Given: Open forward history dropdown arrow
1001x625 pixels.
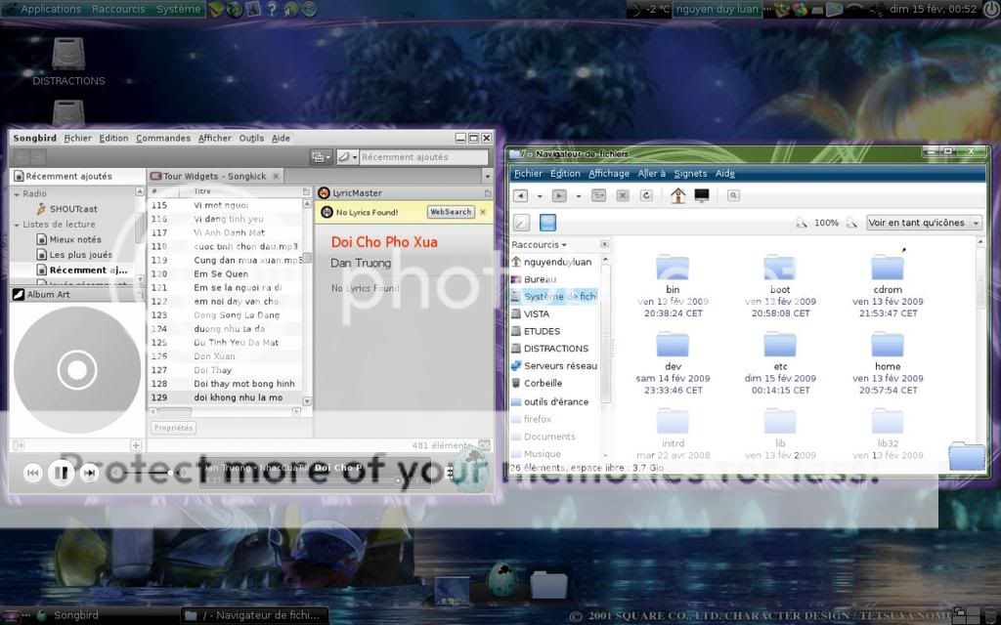Looking at the screenshot, I should coord(579,196).
